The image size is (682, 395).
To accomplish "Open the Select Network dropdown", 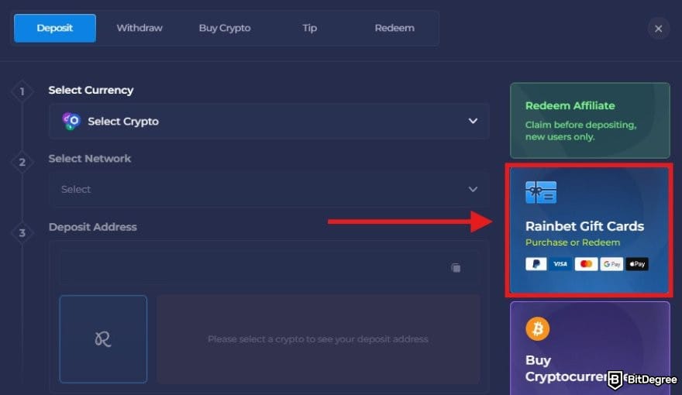I will [x=269, y=190].
